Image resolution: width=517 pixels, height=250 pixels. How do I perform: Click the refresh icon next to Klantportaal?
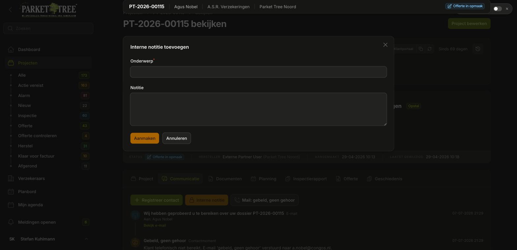tap(429, 49)
